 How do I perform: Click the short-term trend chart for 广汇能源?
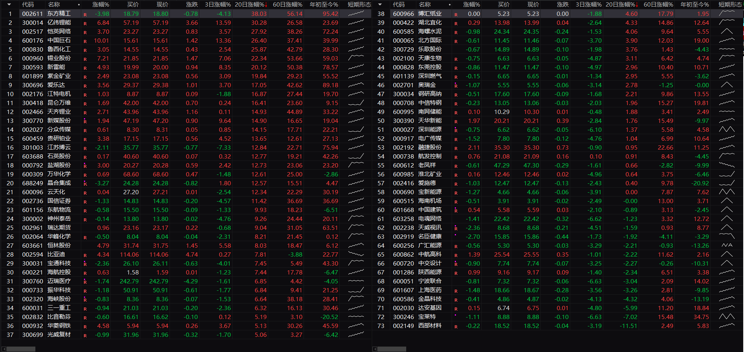point(727,245)
